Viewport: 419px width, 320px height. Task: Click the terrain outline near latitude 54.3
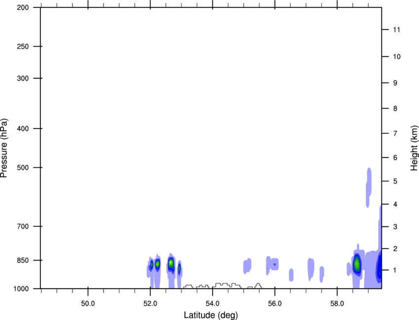pyautogui.click(x=227, y=286)
